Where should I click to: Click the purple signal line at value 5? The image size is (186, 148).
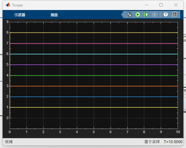click(x=94, y=65)
